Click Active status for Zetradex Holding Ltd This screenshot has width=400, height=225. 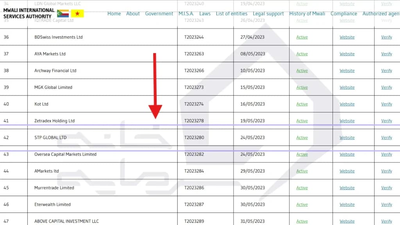pyautogui.click(x=302, y=121)
